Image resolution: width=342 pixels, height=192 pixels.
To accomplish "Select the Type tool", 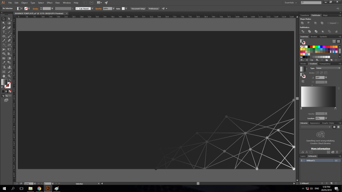I will click(4, 32).
